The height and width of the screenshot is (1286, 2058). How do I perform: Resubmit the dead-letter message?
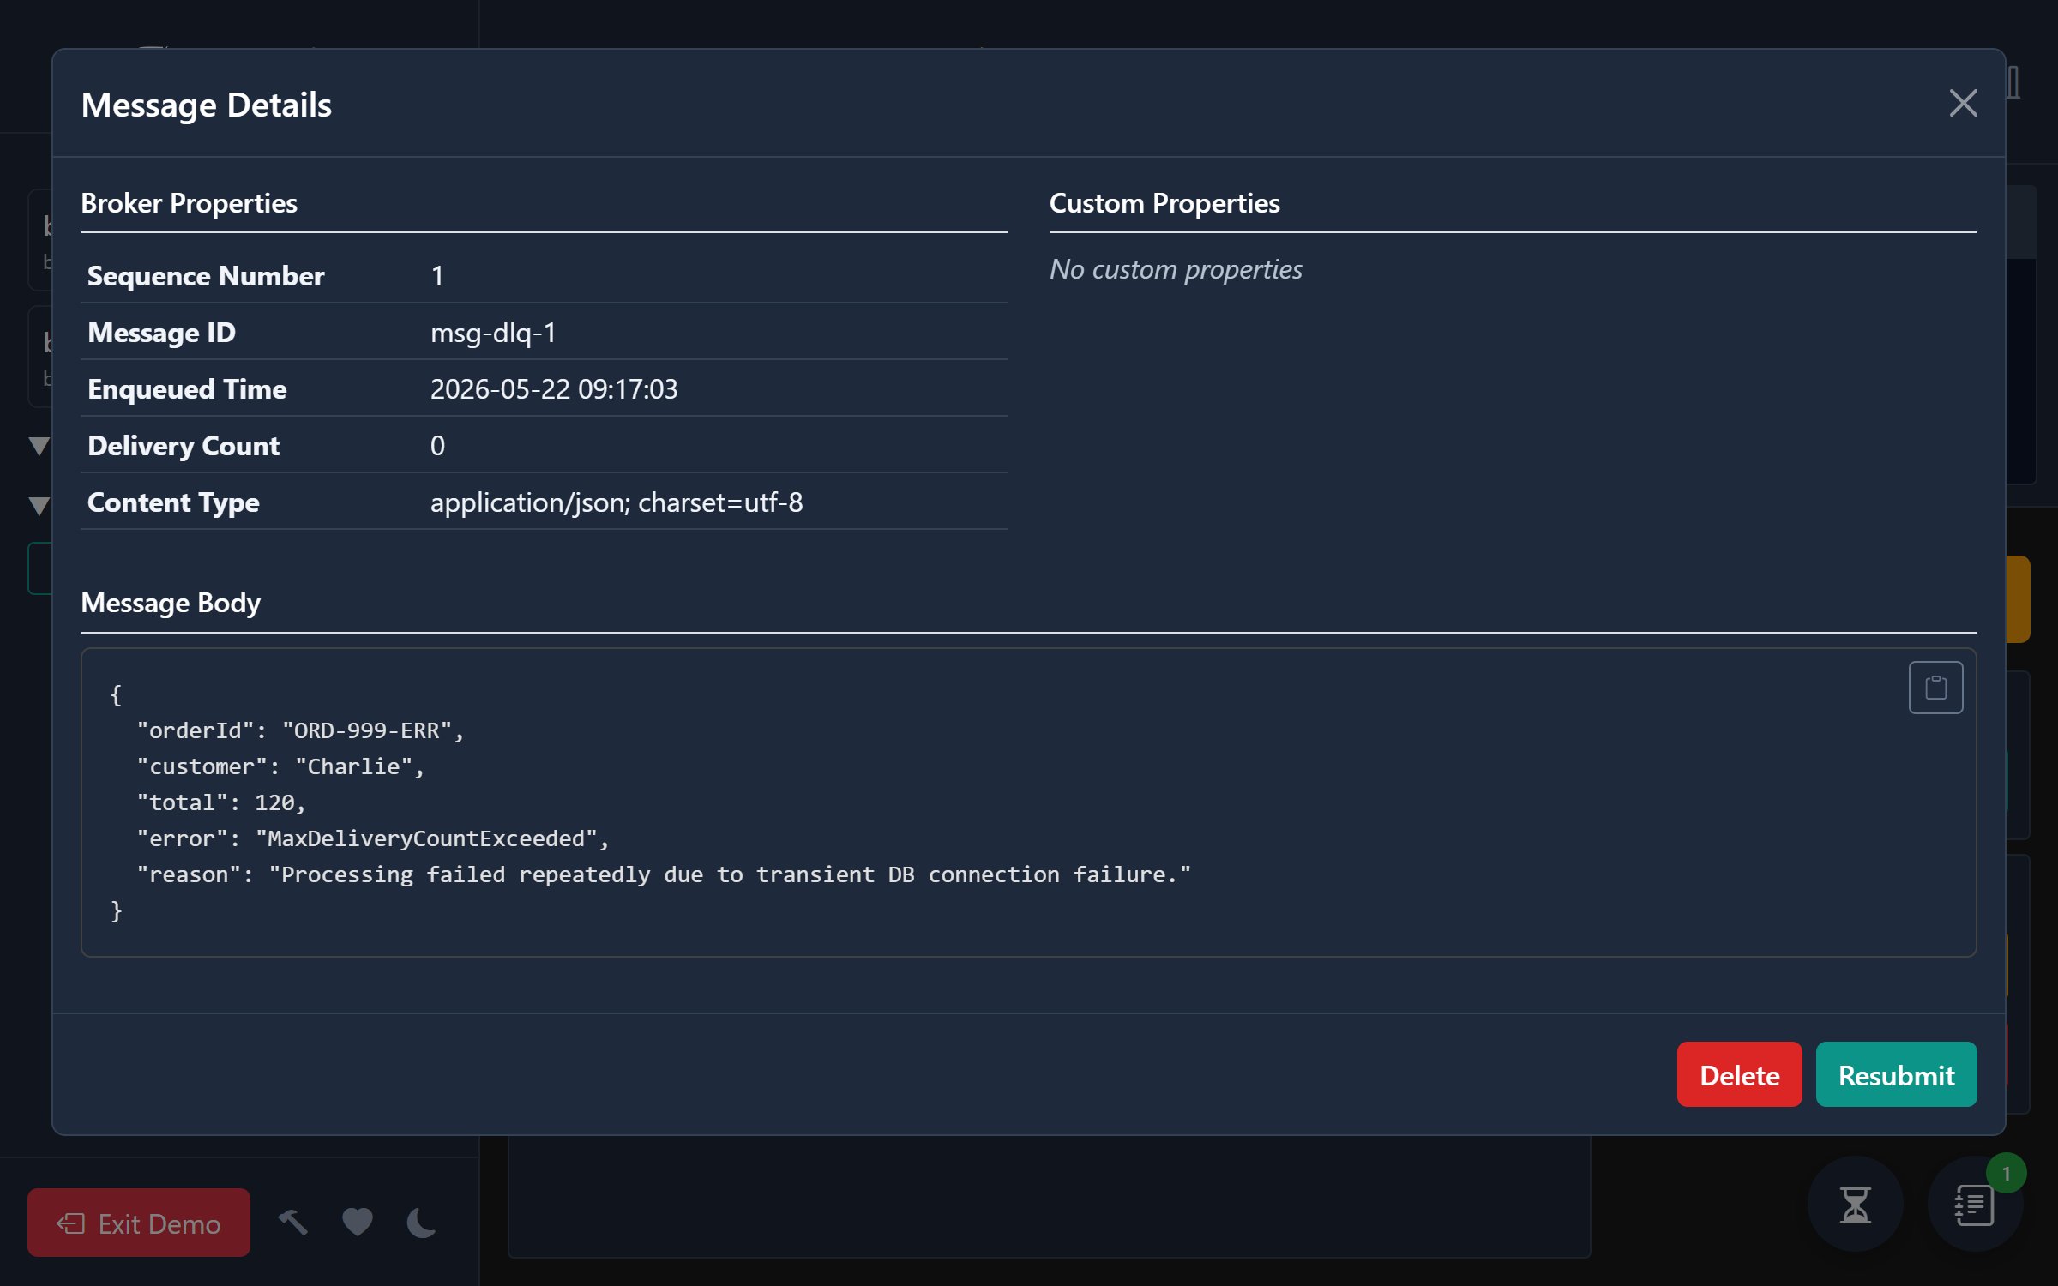(1896, 1074)
